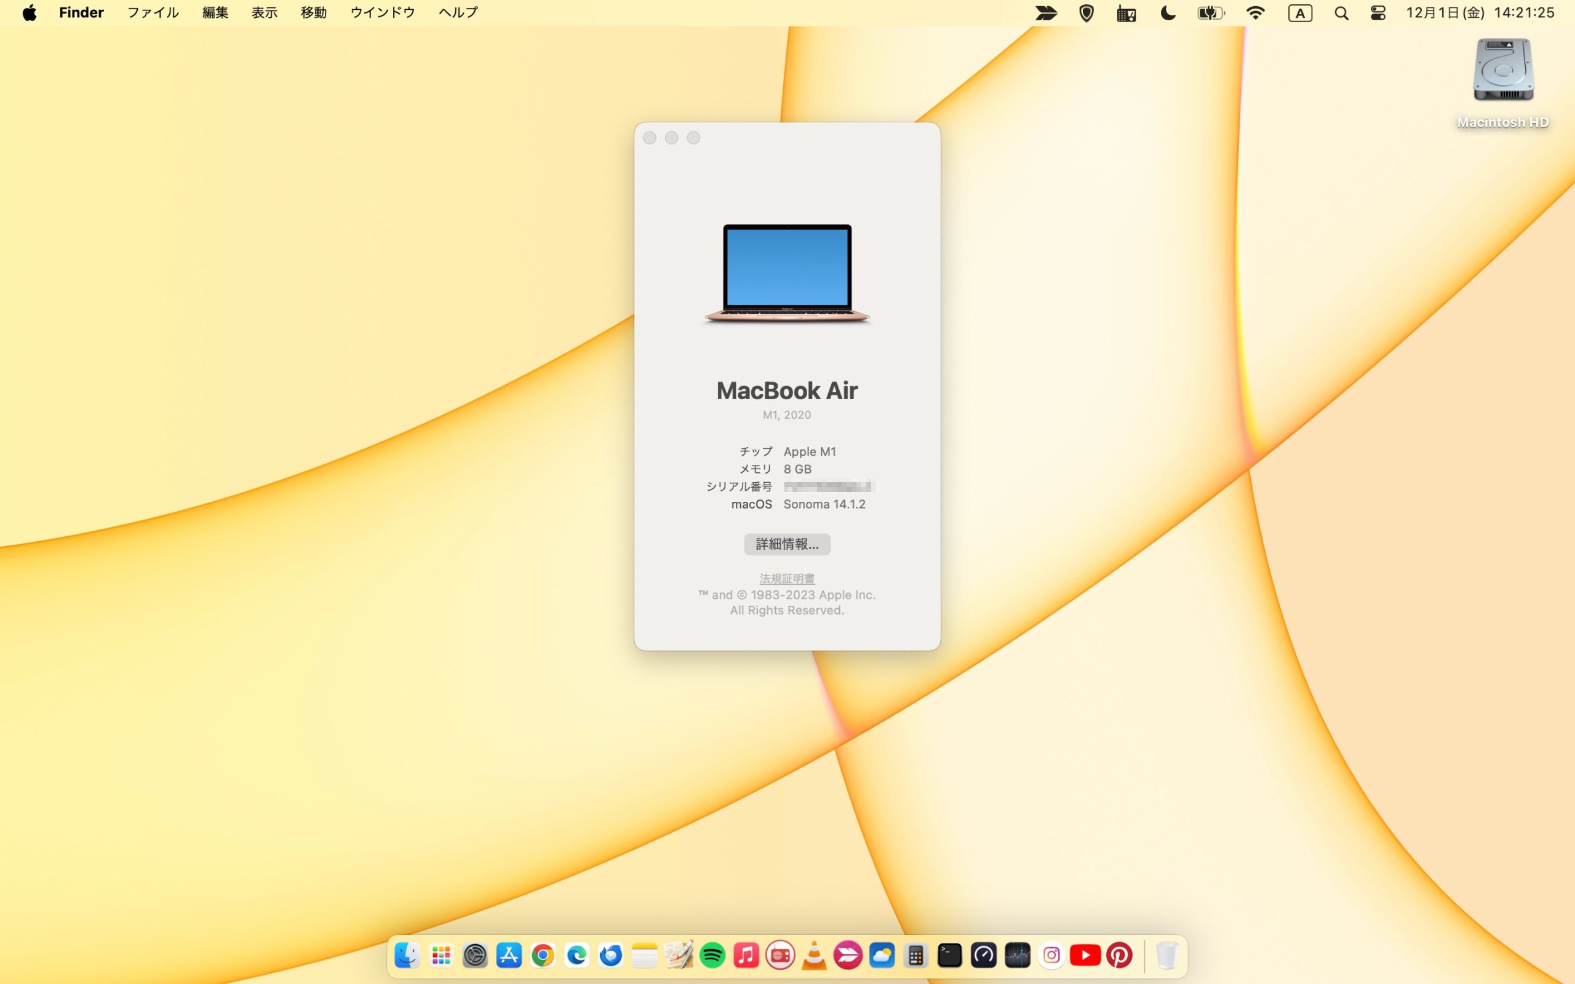Screen dimensions: 1575x984
Task: Toggle Focus mode moon icon in menu bar
Action: point(1168,13)
